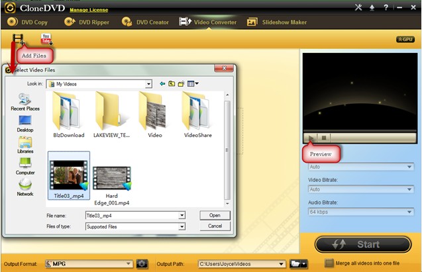Expand the Audio Bitrate 64 kbps dropdown
Screen dimensions: 422x272
(x=409, y=212)
